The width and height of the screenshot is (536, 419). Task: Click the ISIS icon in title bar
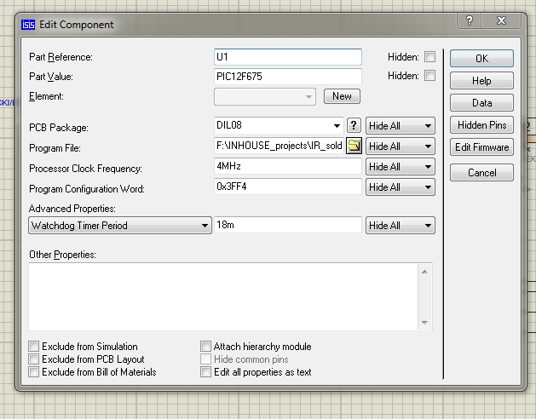[x=28, y=25]
